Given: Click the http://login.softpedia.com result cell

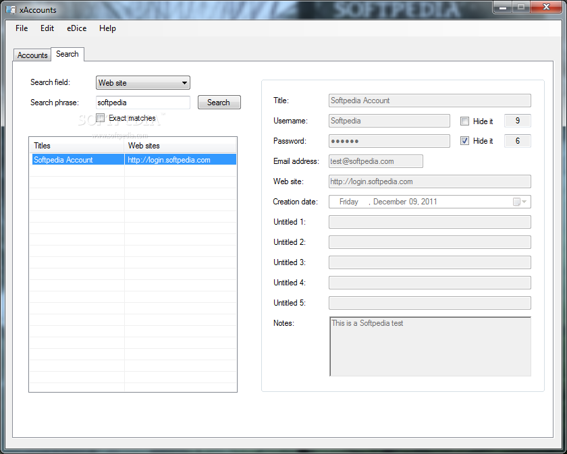Looking at the screenshot, I should click(x=180, y=160).
